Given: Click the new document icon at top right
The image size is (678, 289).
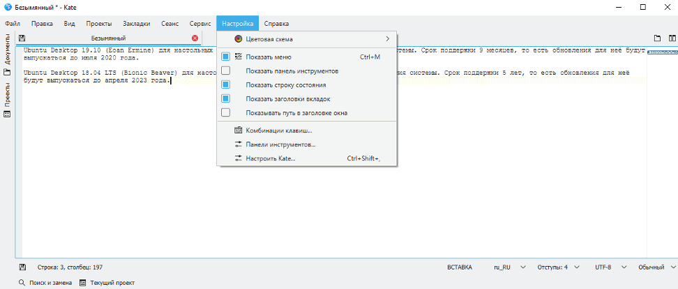Looking at the screenshot, I should [657, 38].
